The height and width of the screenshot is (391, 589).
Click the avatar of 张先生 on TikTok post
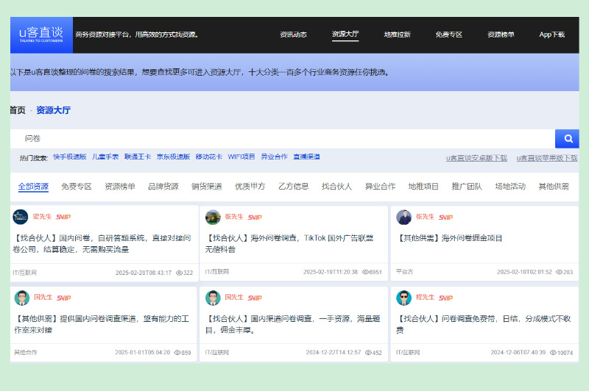[x=213, y=218]
